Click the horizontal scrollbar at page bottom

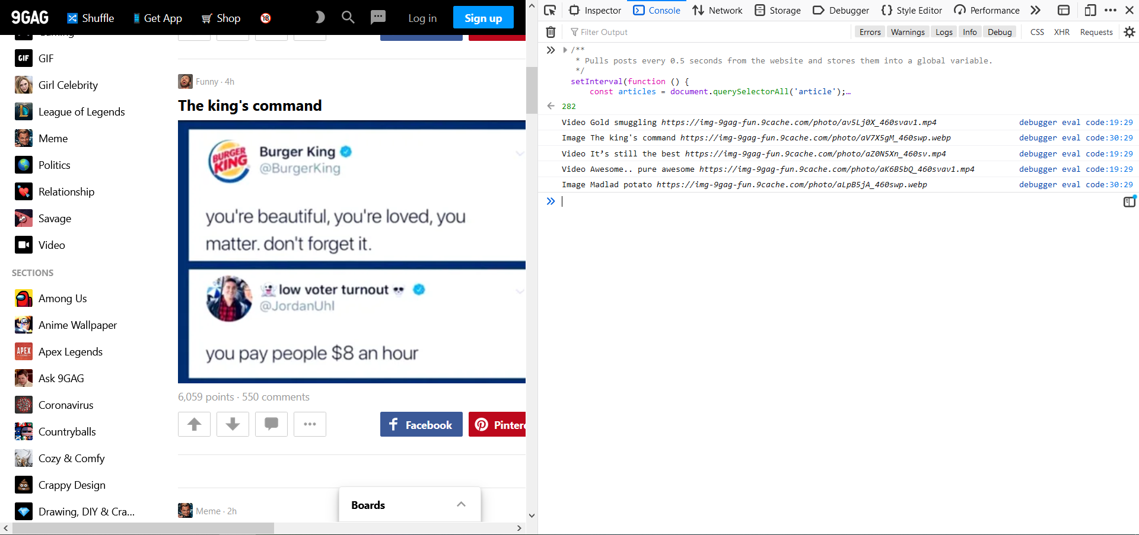(143, 528)
